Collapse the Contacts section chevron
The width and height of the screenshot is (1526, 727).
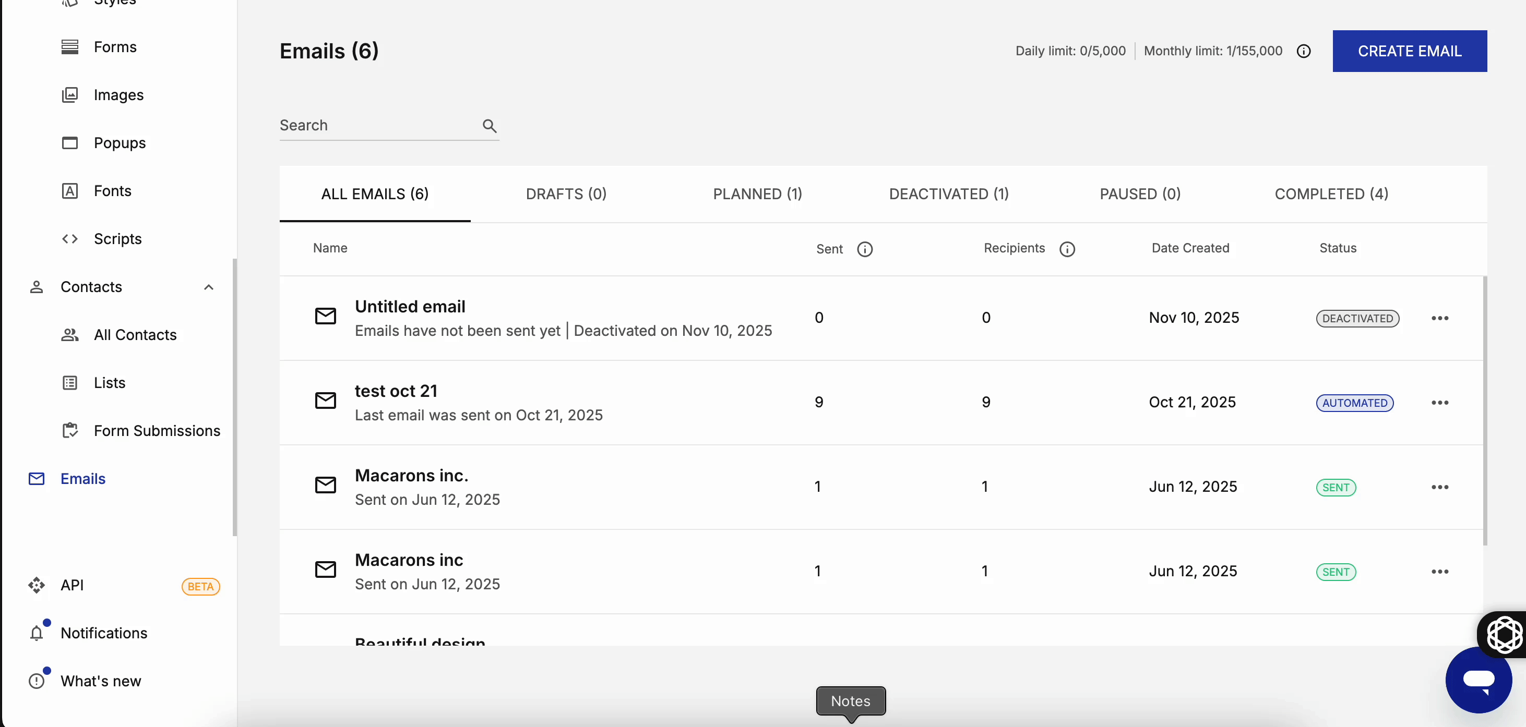209,287
